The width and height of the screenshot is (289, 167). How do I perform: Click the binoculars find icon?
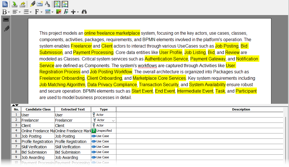pyautogui.click(x=84, y=12)
